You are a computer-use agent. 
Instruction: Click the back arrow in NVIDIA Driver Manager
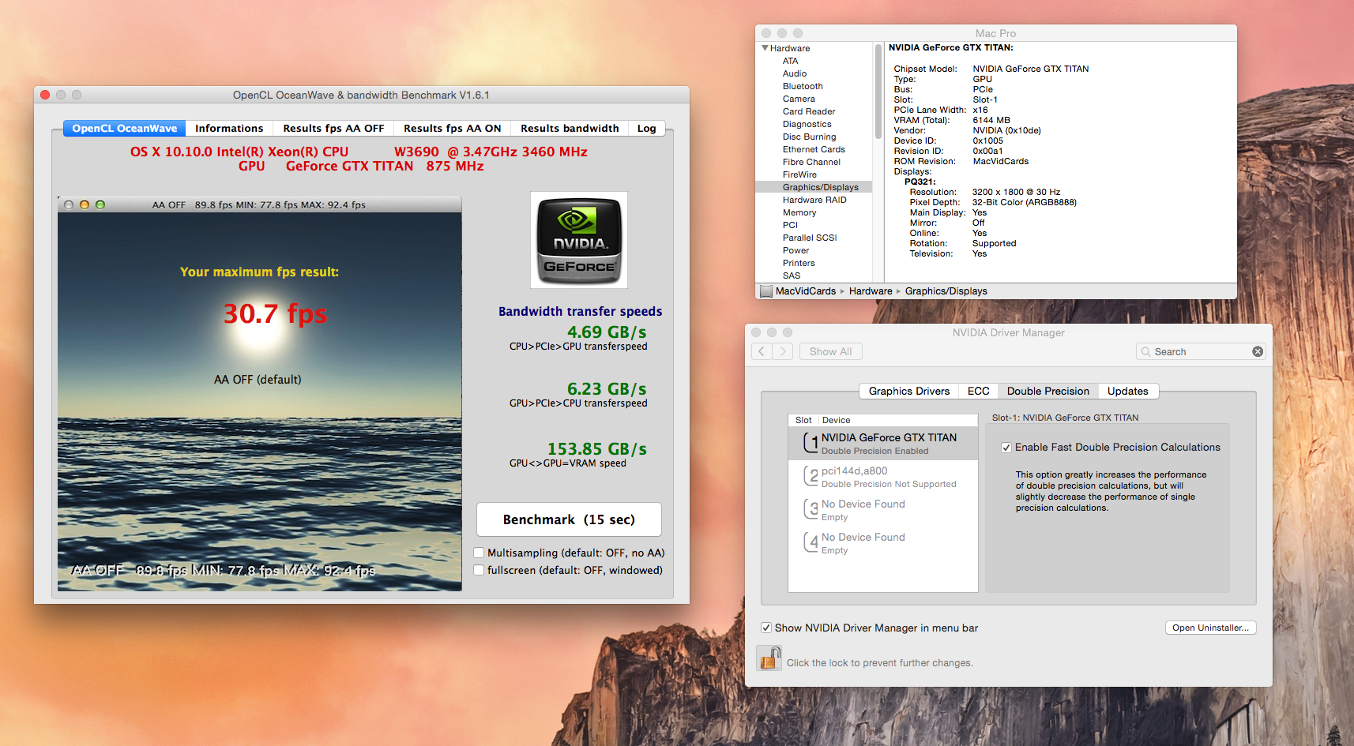[x=762, y=351]
